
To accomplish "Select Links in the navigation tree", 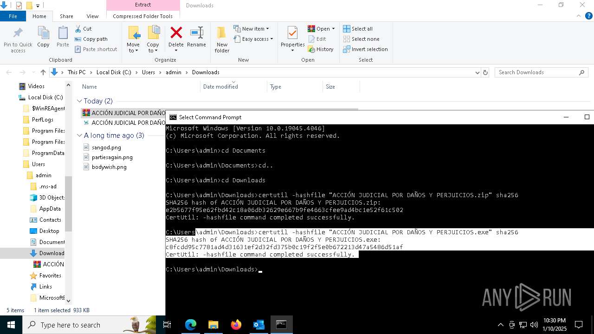I will tap(45, 287).
